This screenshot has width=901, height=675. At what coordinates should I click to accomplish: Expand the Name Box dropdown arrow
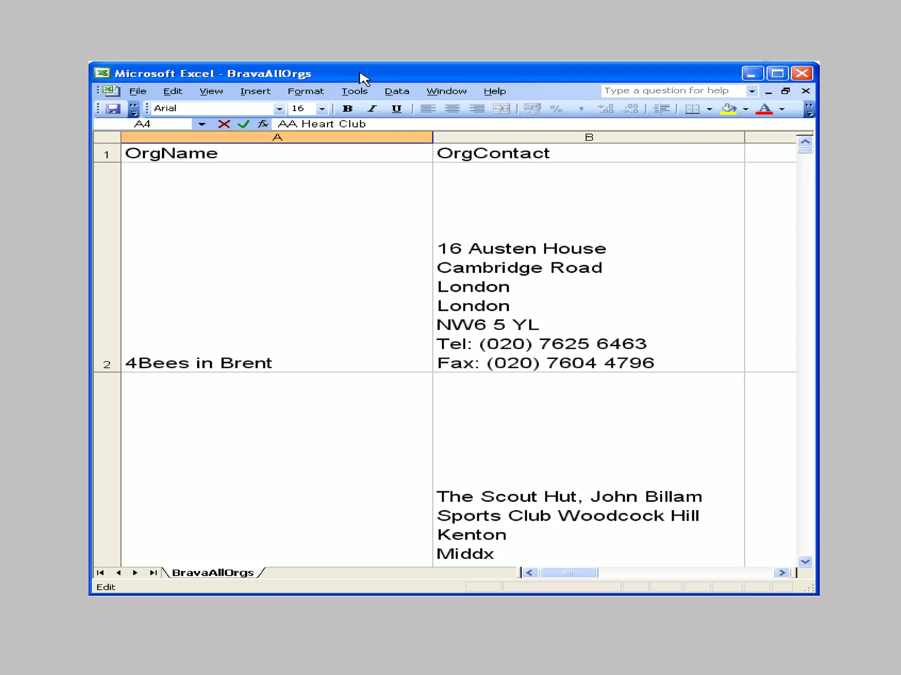click(201, 124)
